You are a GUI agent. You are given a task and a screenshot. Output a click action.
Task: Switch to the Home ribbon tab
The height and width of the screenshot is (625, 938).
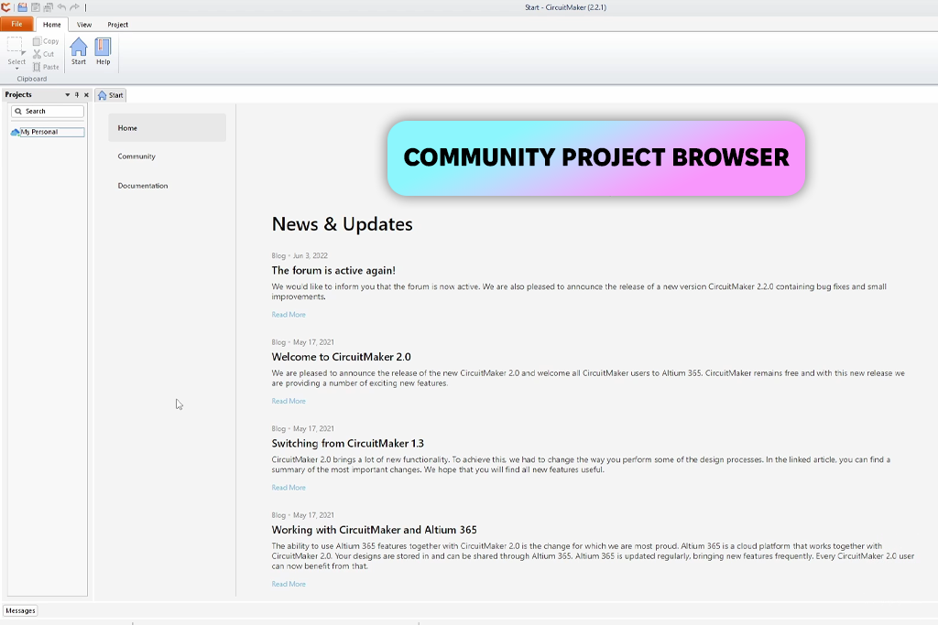pos(52,25)
